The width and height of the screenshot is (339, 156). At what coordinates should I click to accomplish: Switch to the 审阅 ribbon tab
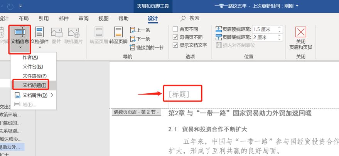pyautogui.click(x=83, y=19)
